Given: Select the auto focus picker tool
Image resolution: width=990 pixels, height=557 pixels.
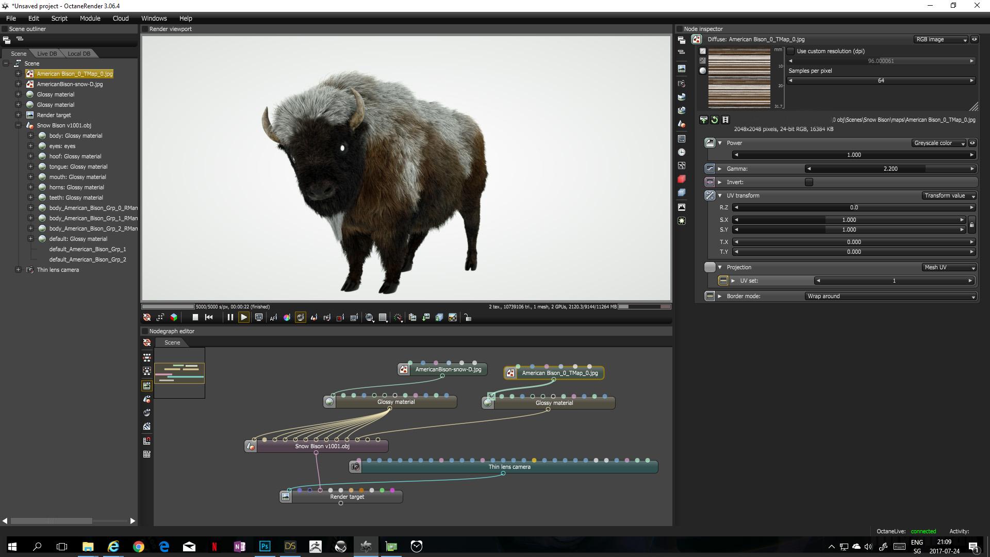Looking at the screenshot, I should click(273, 318).
